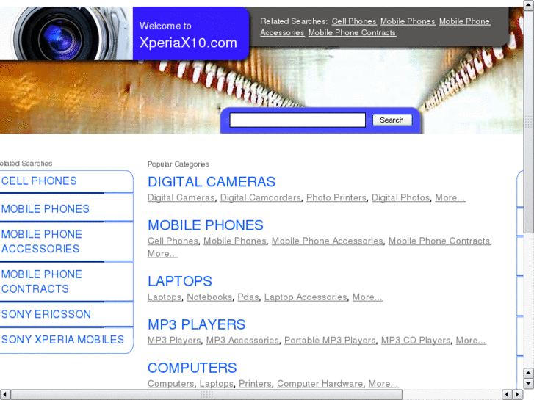The image size is (534, 400).
Task: Open the MP3 PLAYERS category heading
Action: (x=197, y=324)
